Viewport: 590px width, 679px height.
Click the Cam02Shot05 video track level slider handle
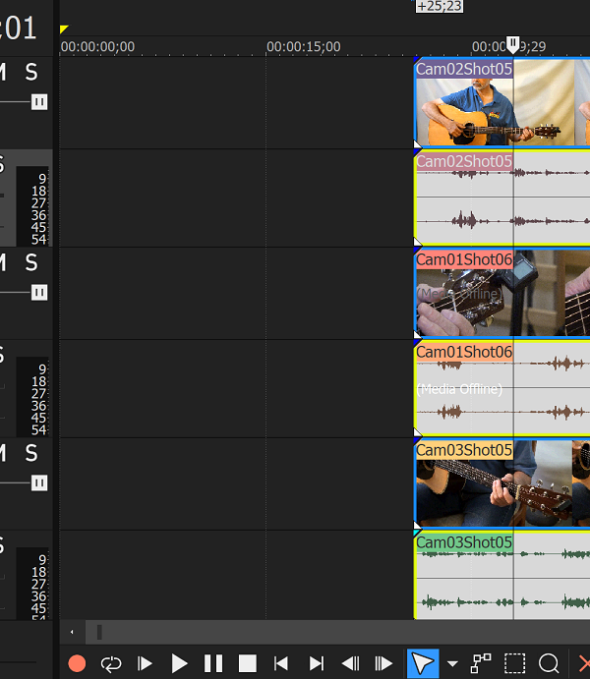pos(39,102)
